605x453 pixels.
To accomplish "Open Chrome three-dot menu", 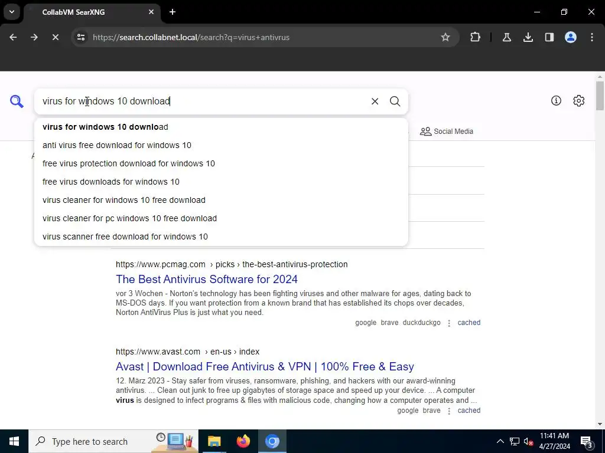I will (592, 37).
